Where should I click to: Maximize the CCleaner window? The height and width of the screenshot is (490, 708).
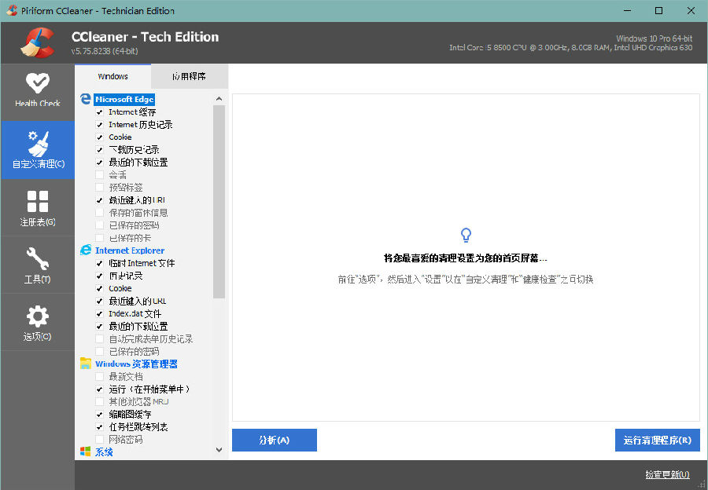point(658,10)
